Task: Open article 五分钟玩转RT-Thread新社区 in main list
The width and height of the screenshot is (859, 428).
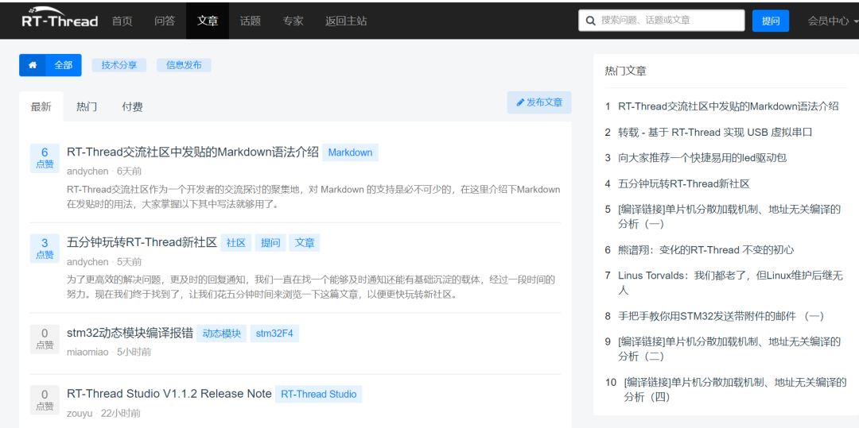Action: 142,243
